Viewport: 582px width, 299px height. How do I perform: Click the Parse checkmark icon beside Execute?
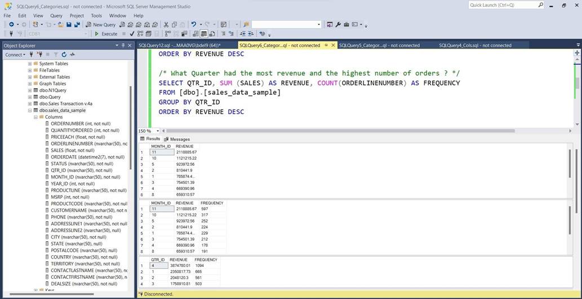point(132,34)
